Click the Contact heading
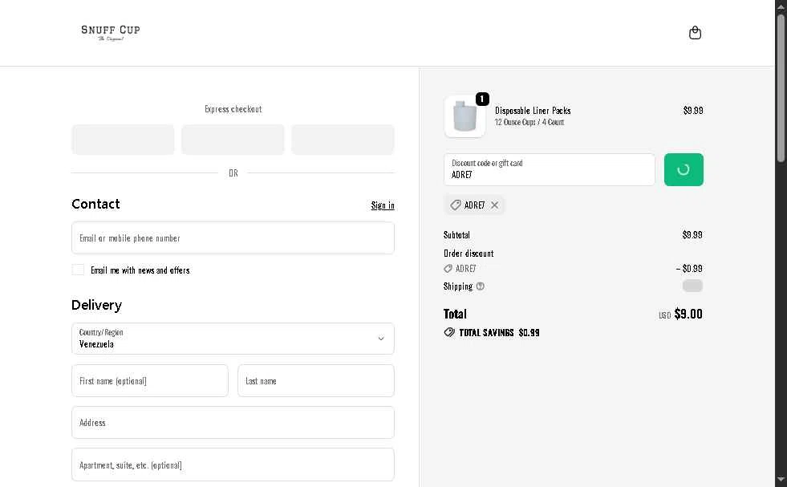The width and height of the screenshot is (787, 487). 95,203
